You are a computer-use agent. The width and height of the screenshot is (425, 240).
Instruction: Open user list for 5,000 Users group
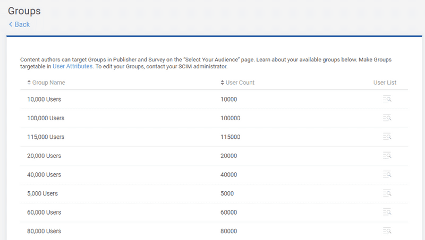pos(387,193)
